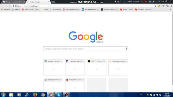Viewport: 173px width, 97px height.
Task: Open the Яндекс bookmark
Action: 16,10
